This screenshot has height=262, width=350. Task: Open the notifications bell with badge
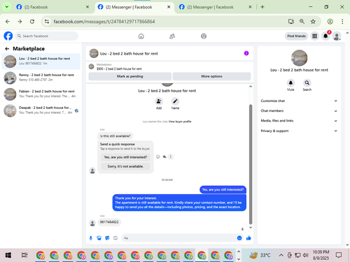coord(325,36)
